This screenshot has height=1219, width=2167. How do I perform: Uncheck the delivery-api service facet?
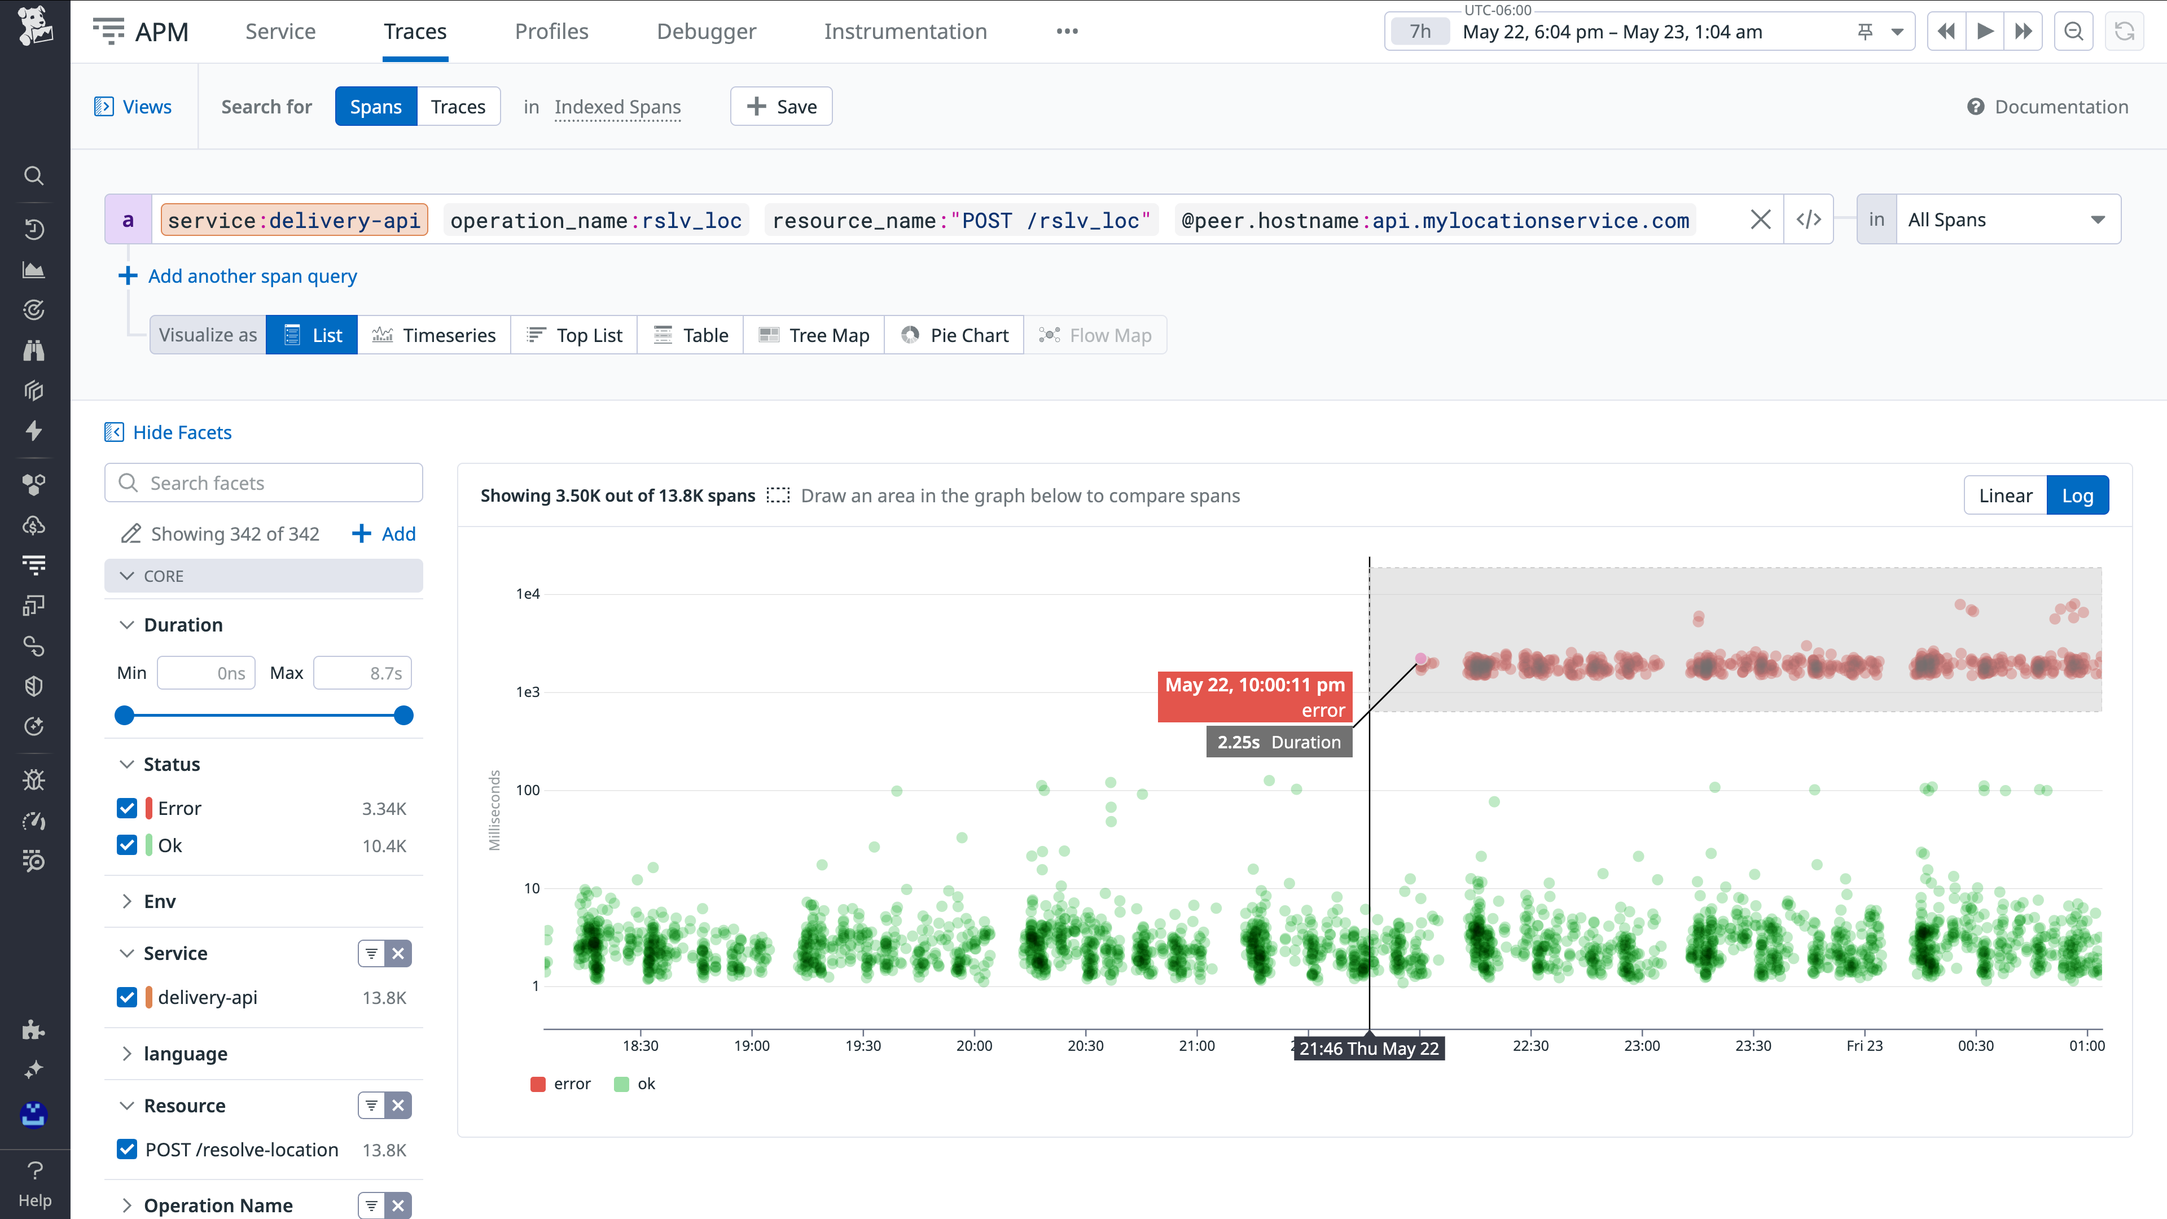pos(127,997)
